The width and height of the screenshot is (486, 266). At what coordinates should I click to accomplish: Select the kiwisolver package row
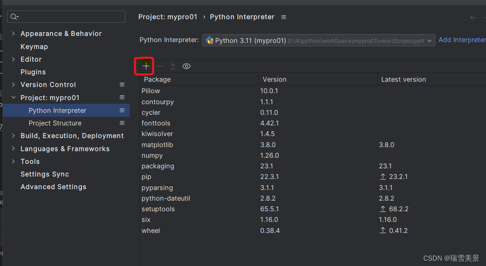[313, 134]
